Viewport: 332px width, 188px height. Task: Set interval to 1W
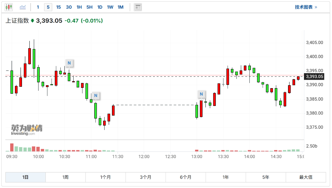coord(110,7)
